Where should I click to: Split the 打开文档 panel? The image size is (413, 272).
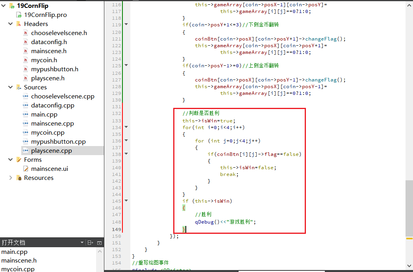coord(90,242)
